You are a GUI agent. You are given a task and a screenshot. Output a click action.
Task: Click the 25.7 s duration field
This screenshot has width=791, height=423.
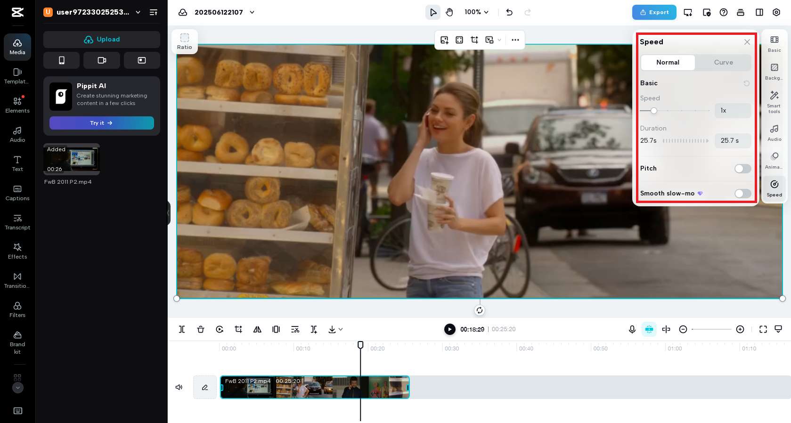coord(733,140)
